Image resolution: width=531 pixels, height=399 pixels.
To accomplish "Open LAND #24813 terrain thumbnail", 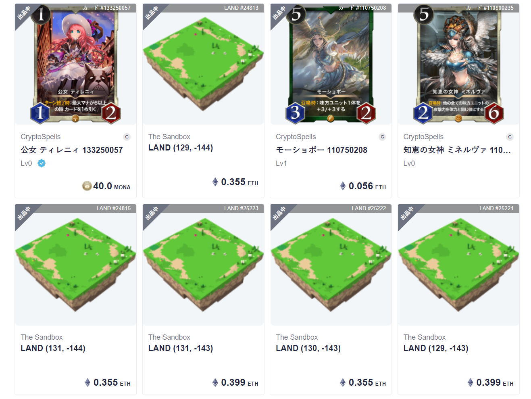I will tap(203, 65).
